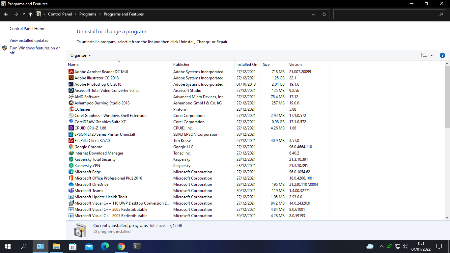Go to Control Panel breadcrumb
Viewport: 450px width, 253px height.
(60, 14)
